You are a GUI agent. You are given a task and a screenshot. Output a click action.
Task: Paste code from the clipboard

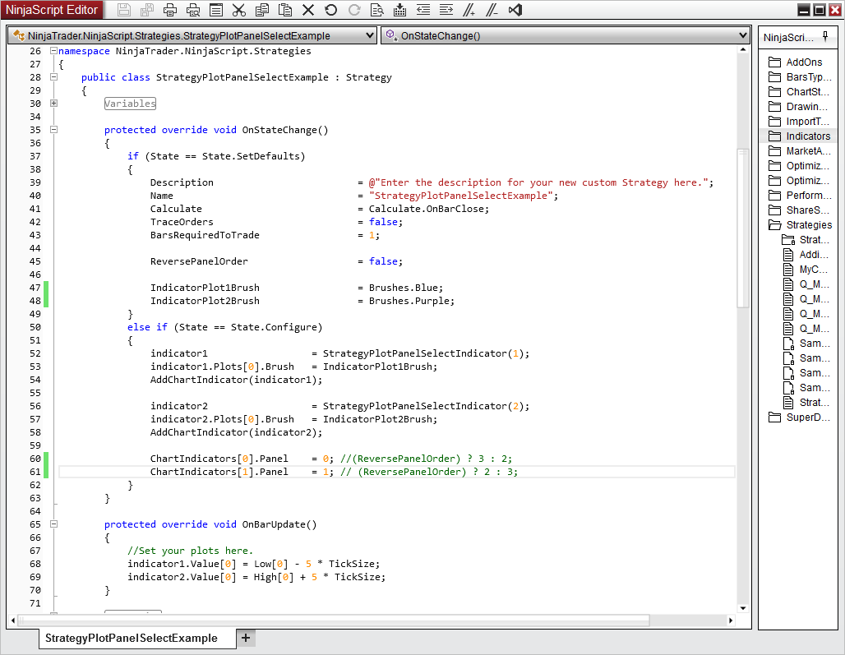coord(284,9)
